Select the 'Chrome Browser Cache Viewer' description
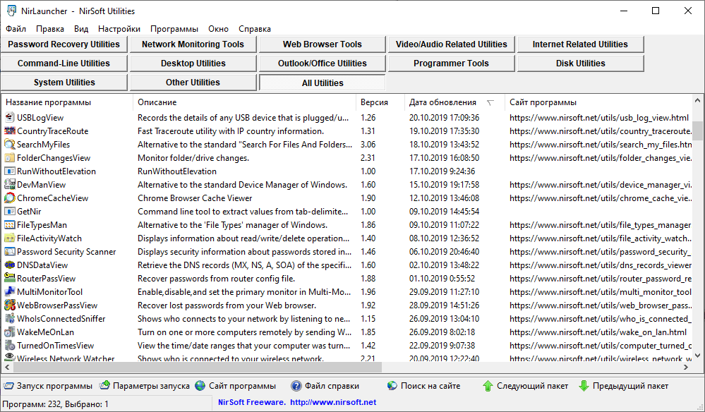705x412 pixels. (x=195, y=198)
